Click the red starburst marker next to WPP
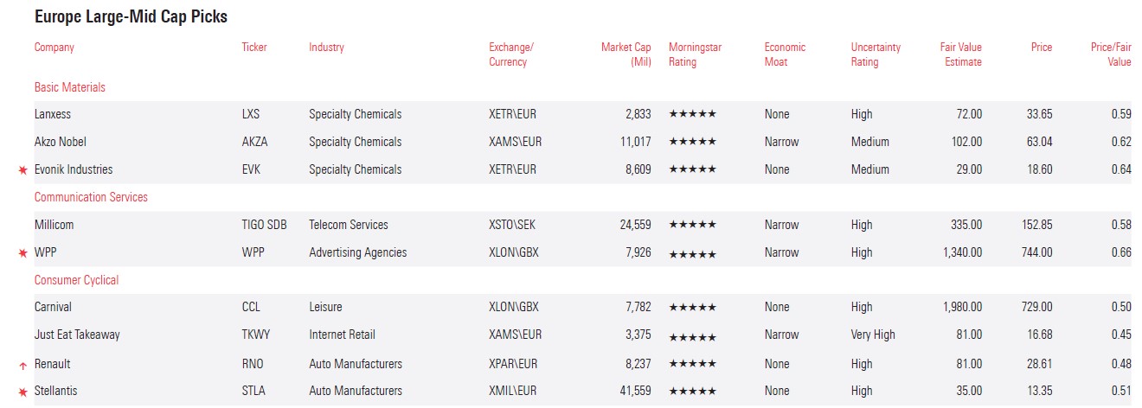The image size is (1142, 408). [23, 253]
